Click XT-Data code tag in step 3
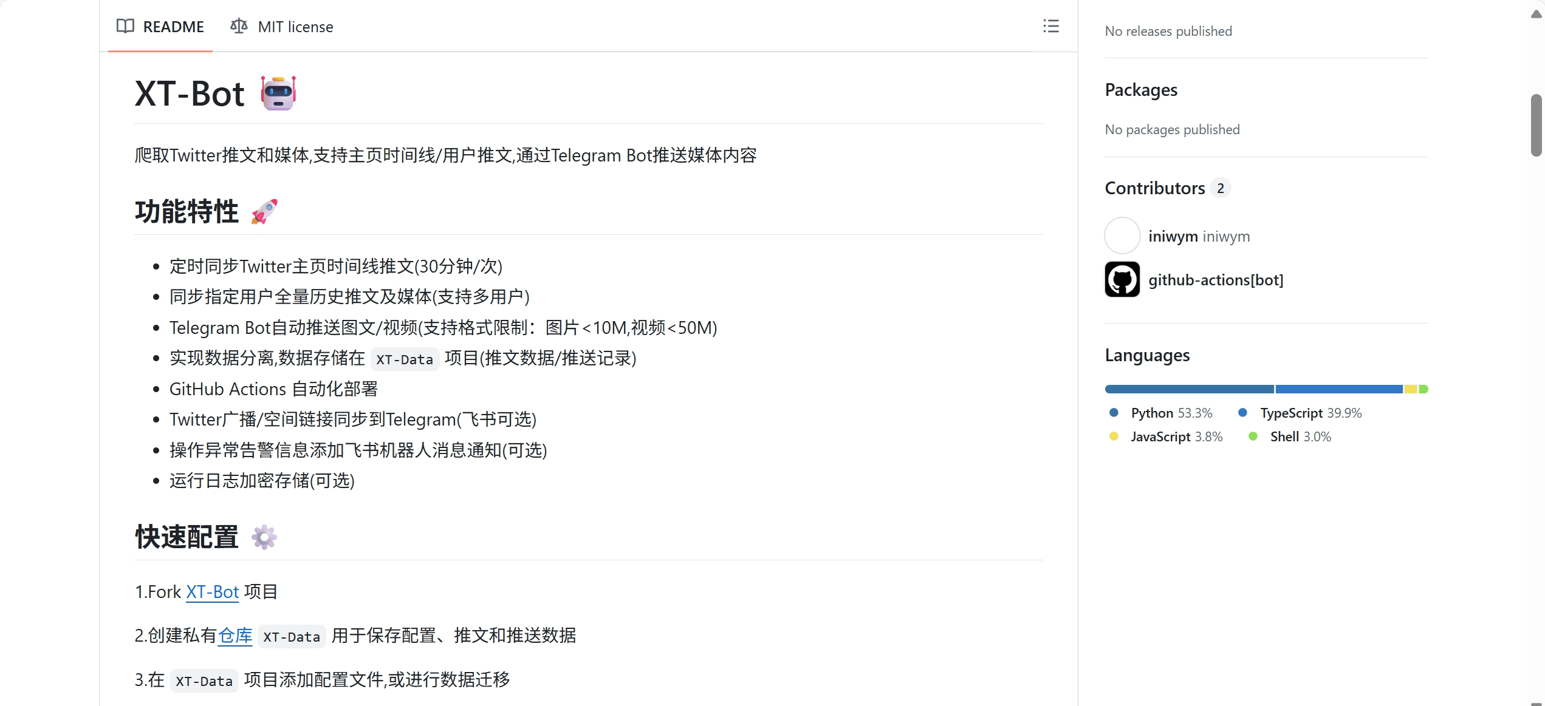Screen dimensions: 1545x706 [x=204, y=681]
